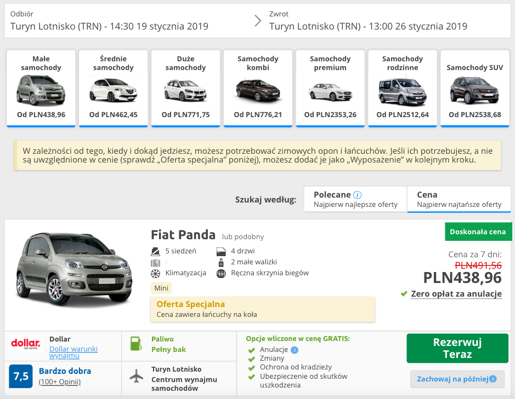The height and width of the screenshot is (399, 515).
Task: Select the Samochody SUV category
Action: [x=474, y=88]
